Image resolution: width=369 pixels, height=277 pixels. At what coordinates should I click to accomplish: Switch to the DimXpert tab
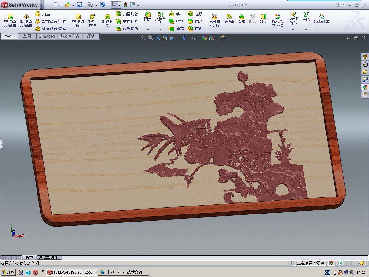click(x=47, y=36)
